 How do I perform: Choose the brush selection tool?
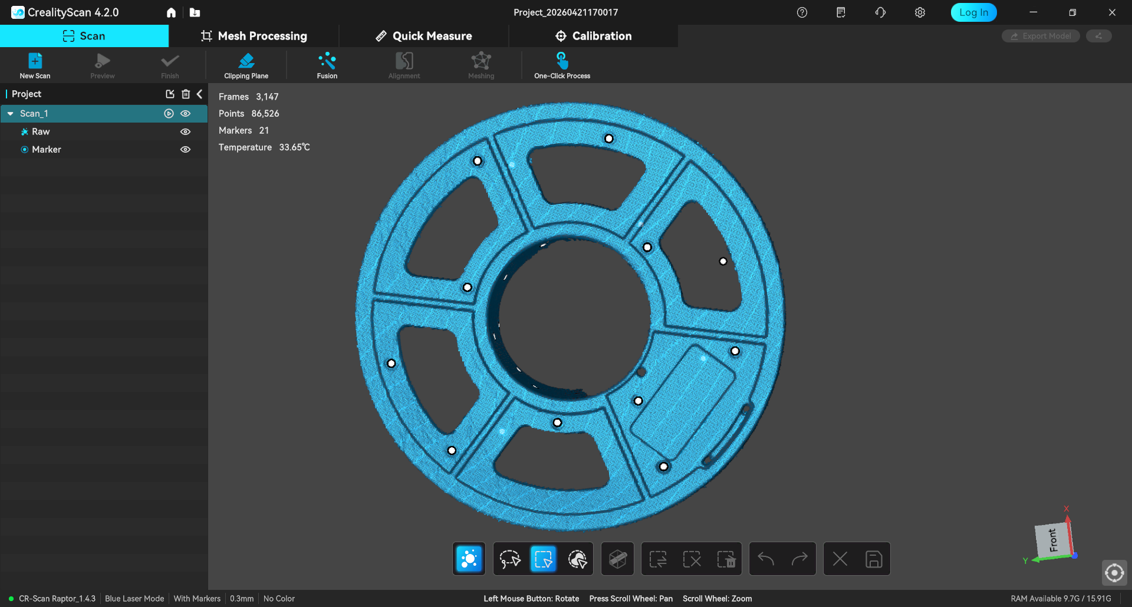tap(577, 559)
